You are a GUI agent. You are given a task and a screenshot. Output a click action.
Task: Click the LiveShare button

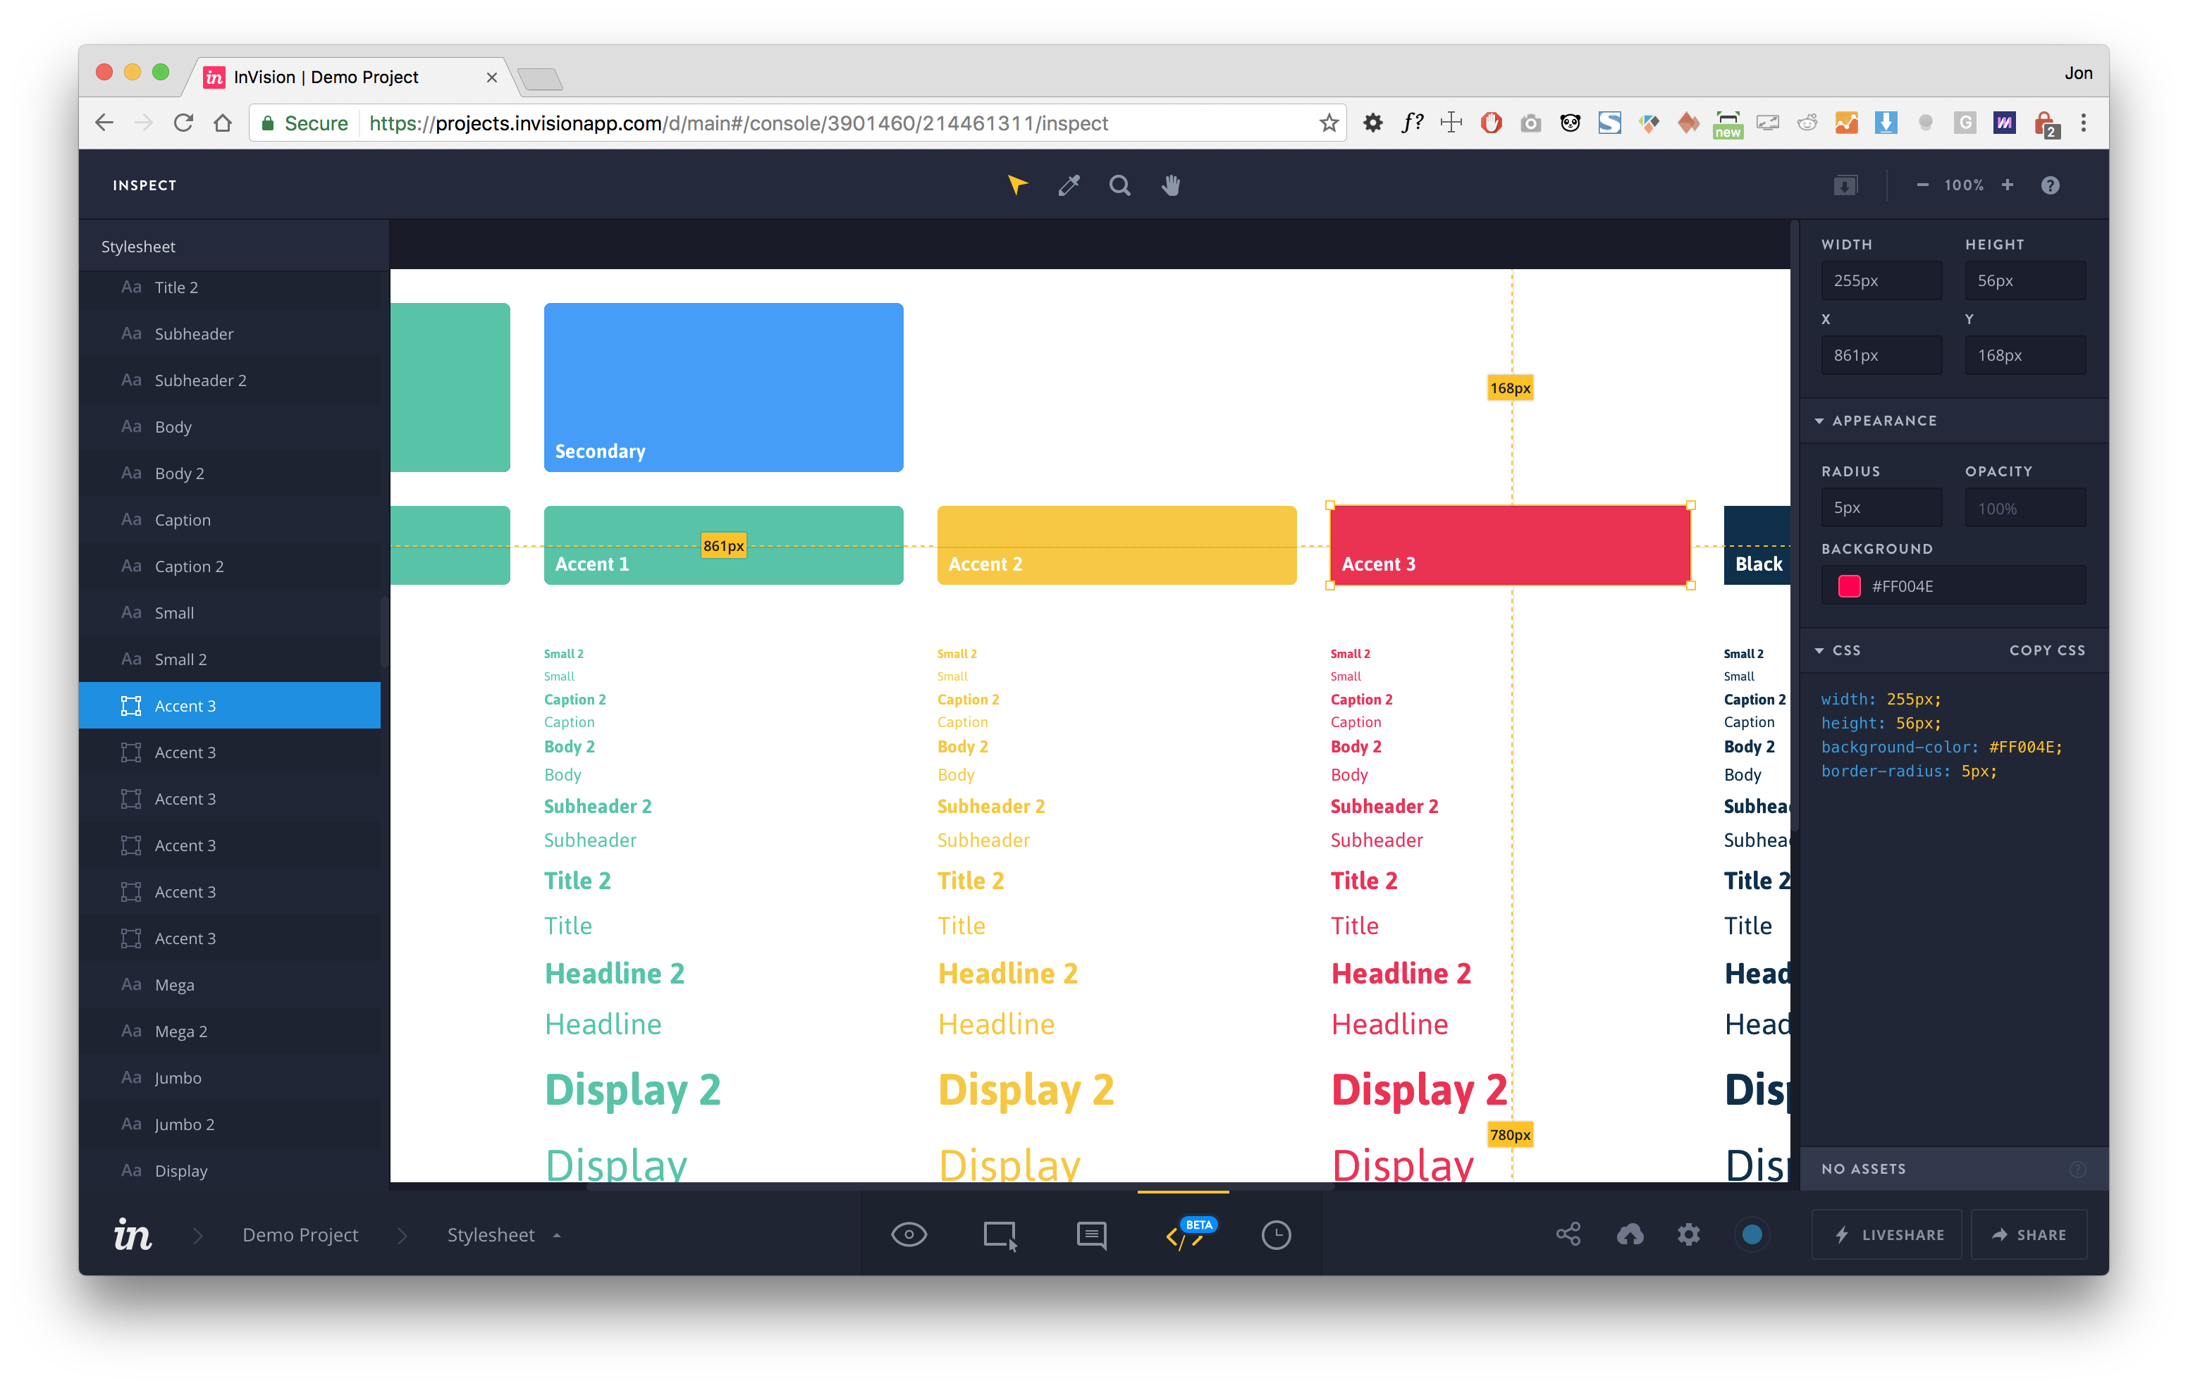point(1887,1235)
